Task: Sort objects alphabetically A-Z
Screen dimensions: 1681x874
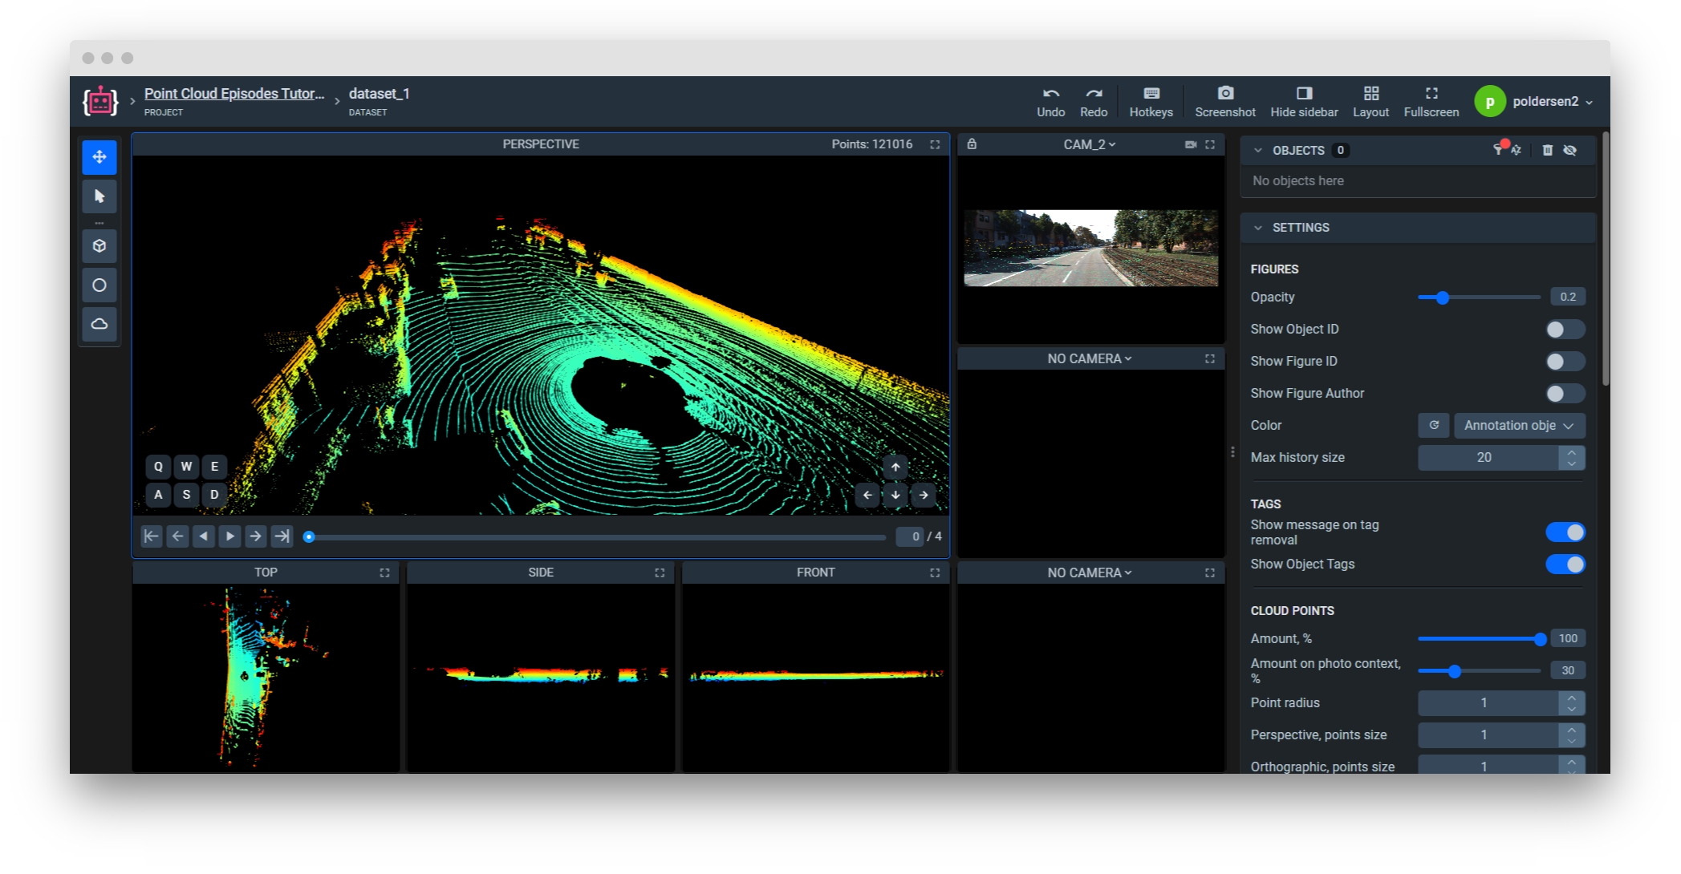Action: click(x=1516, y=150)
